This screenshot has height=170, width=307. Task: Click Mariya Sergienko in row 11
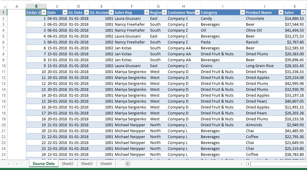click(132, 72)
